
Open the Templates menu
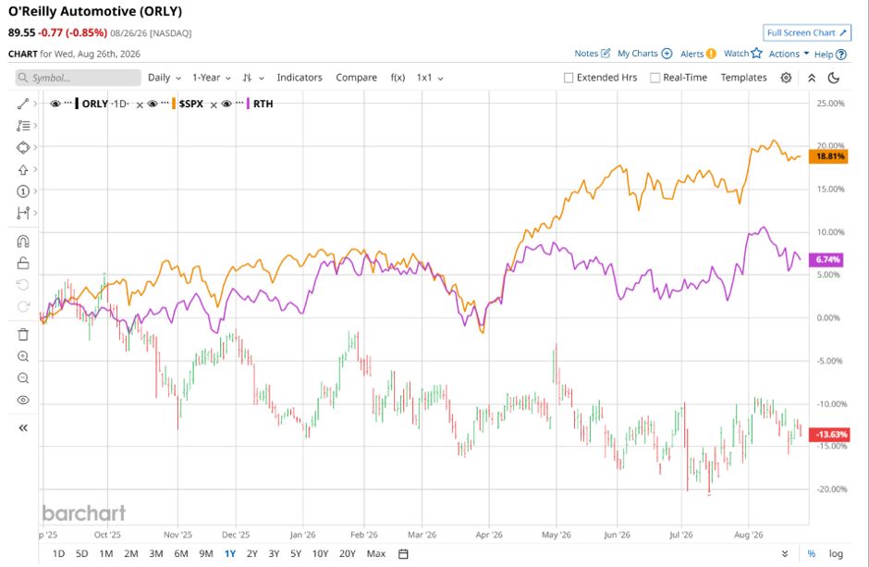744,78
